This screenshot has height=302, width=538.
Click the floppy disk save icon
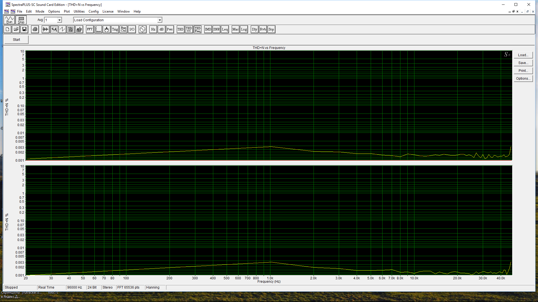[24, 29]
